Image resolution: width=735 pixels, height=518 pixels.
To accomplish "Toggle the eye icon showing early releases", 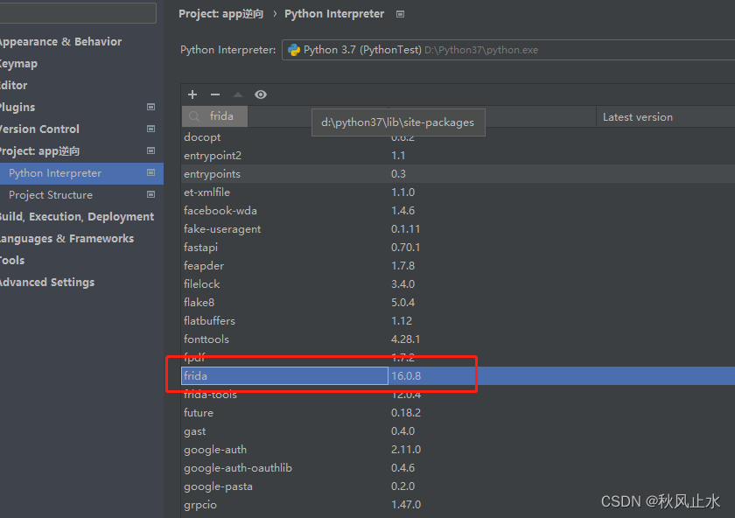I will pos(261,94).
